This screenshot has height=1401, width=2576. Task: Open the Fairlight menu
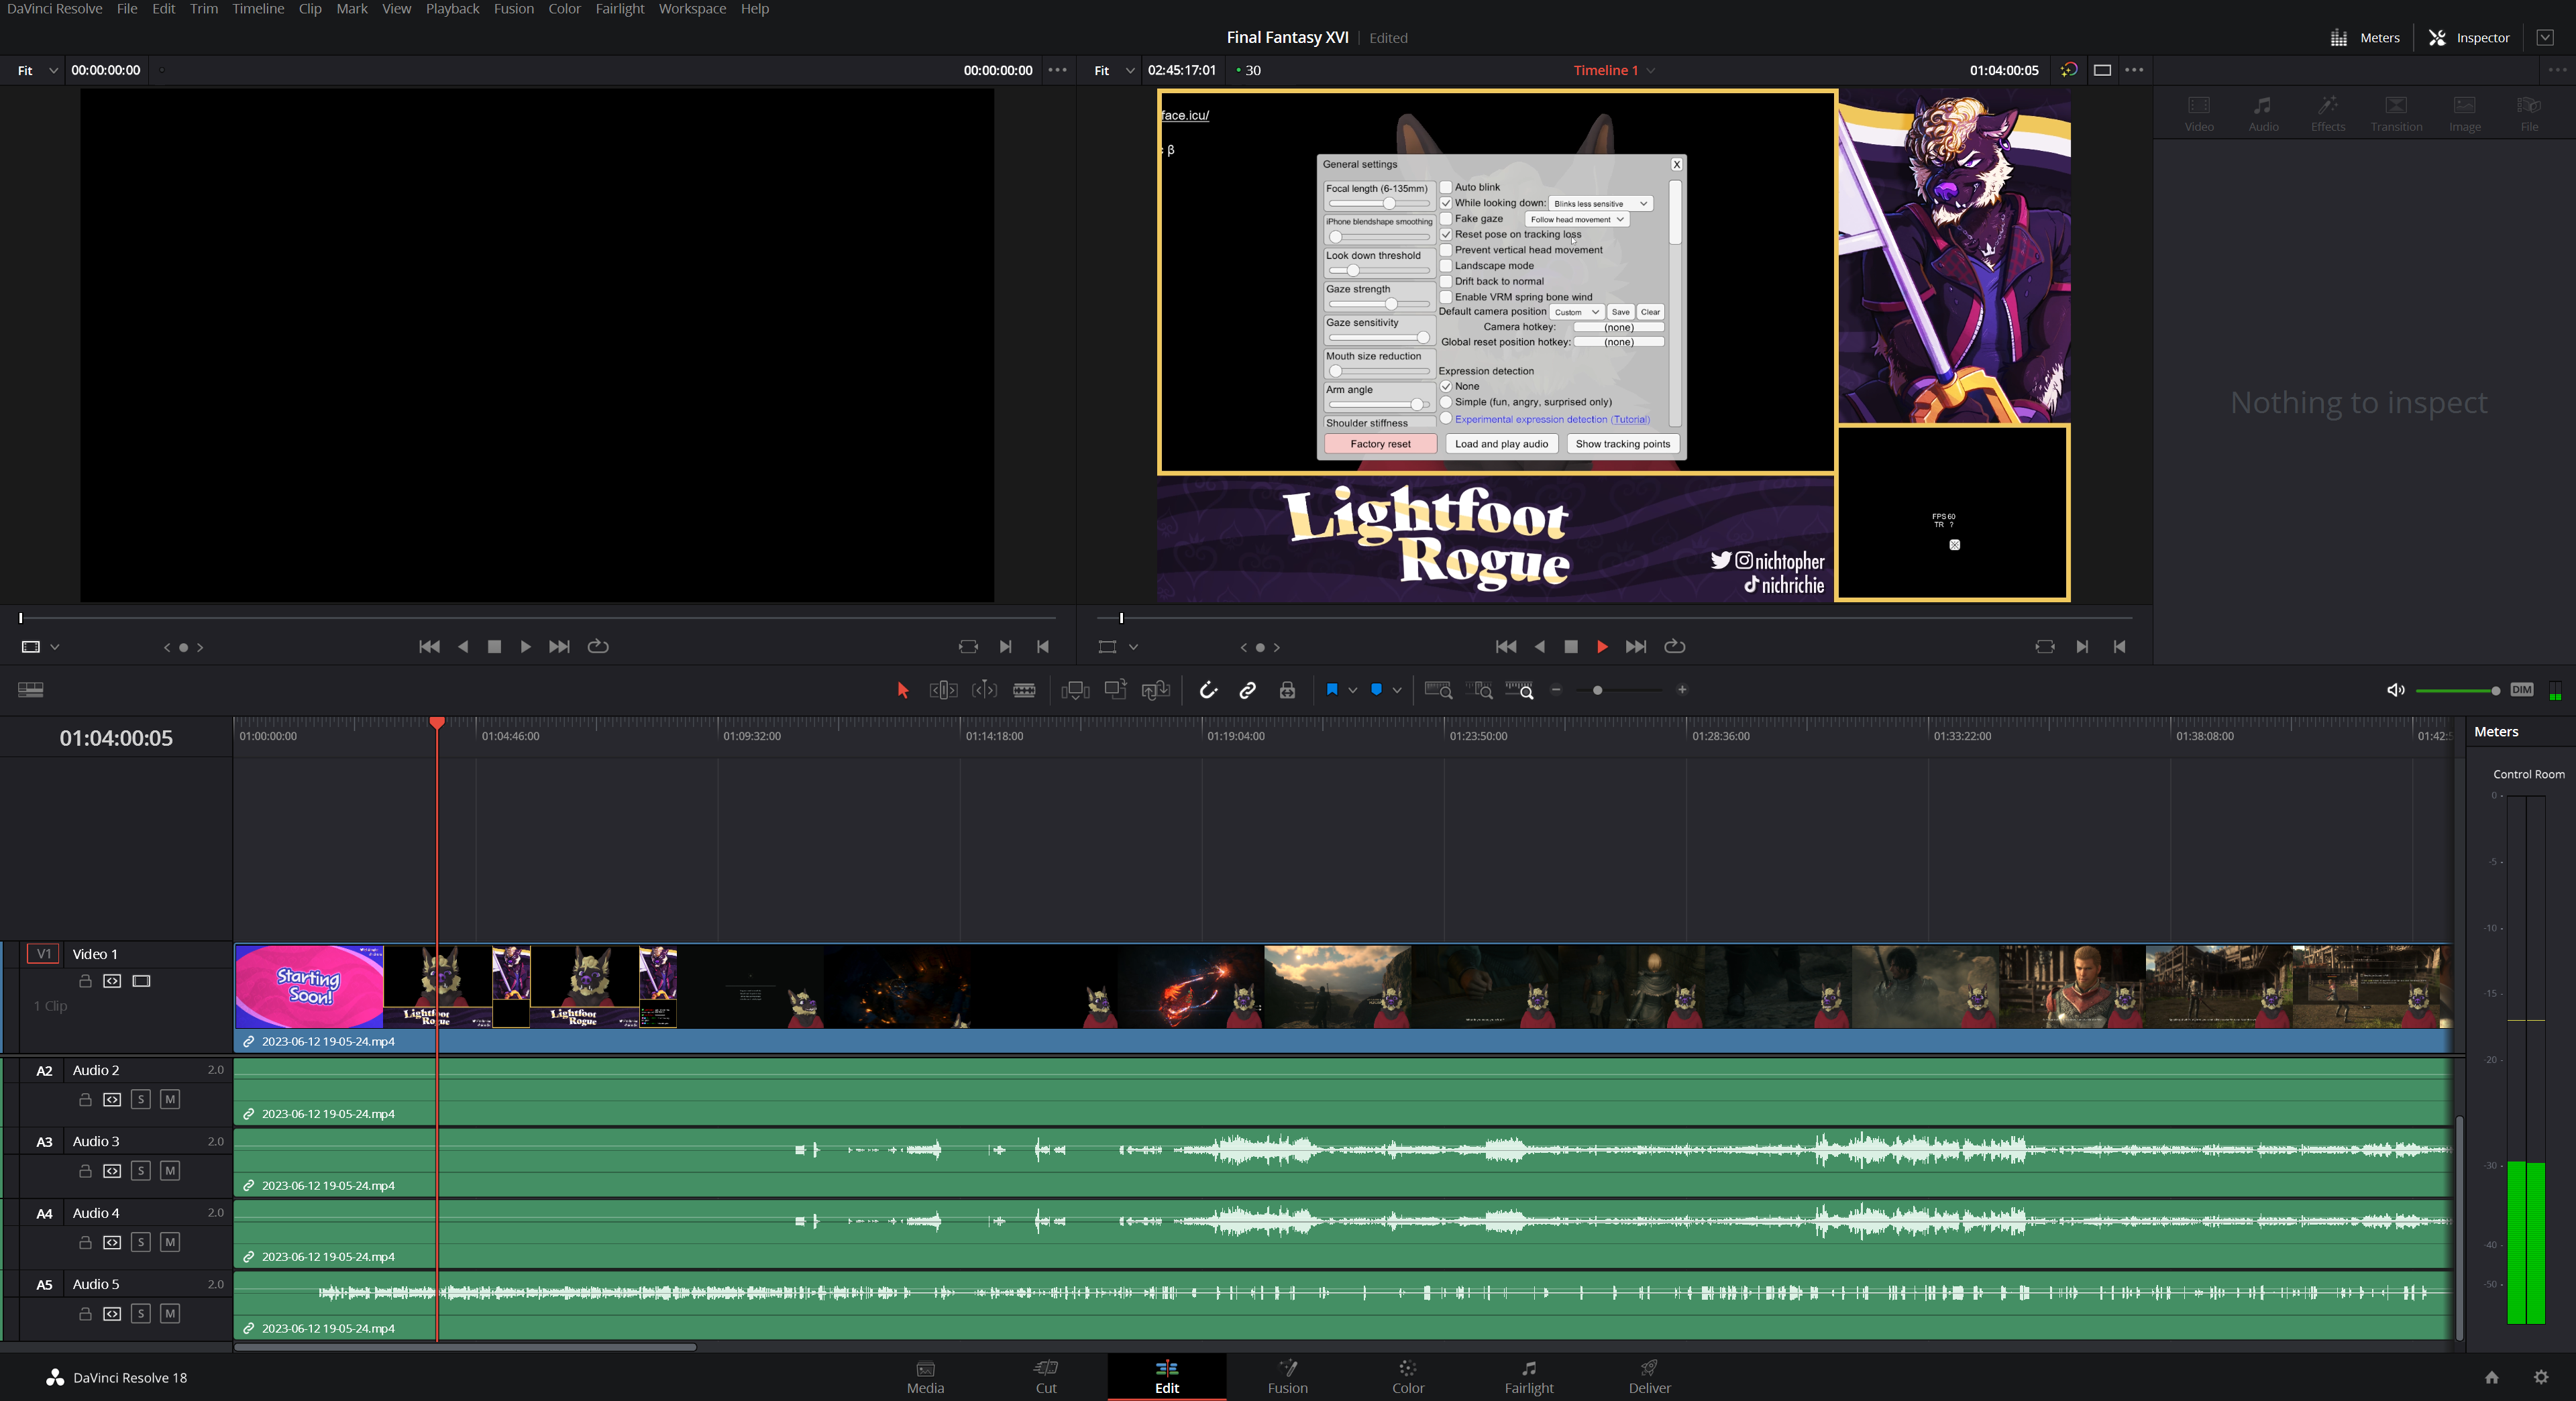tap(619, 9)
